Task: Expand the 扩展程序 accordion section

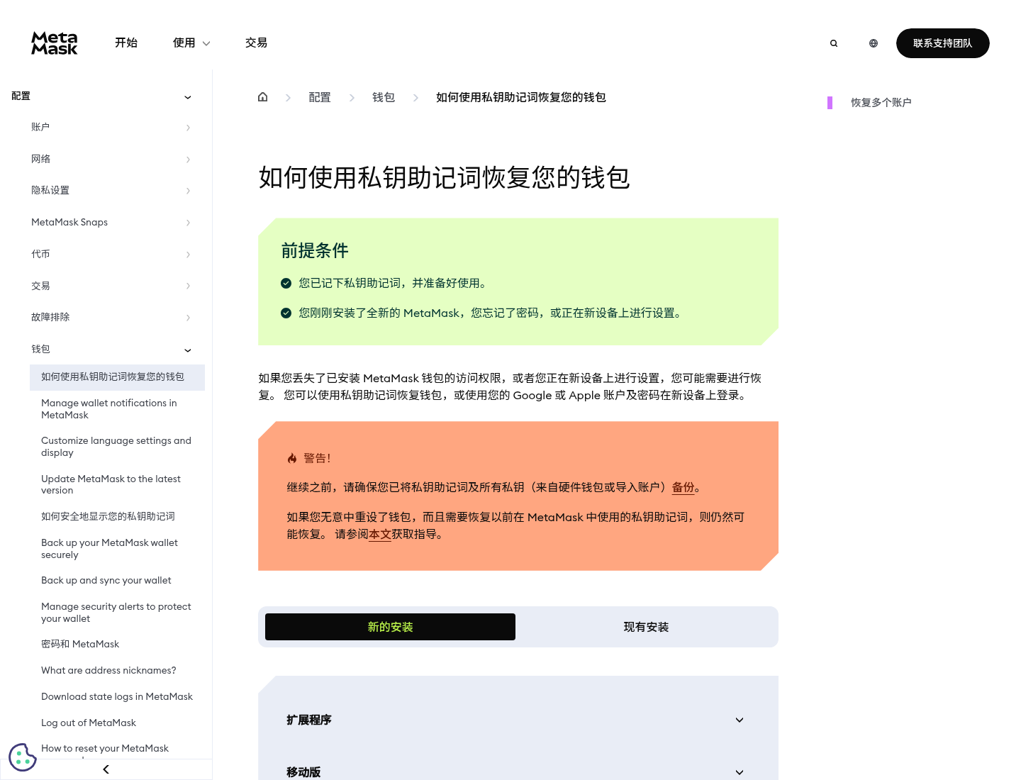Action: 515,720
